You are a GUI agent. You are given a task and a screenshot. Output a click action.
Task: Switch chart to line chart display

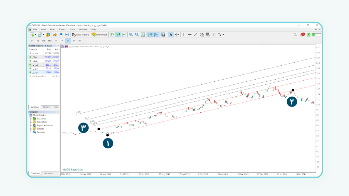124,35
